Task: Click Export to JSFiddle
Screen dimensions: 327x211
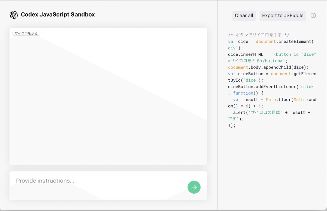Action: 283,15
